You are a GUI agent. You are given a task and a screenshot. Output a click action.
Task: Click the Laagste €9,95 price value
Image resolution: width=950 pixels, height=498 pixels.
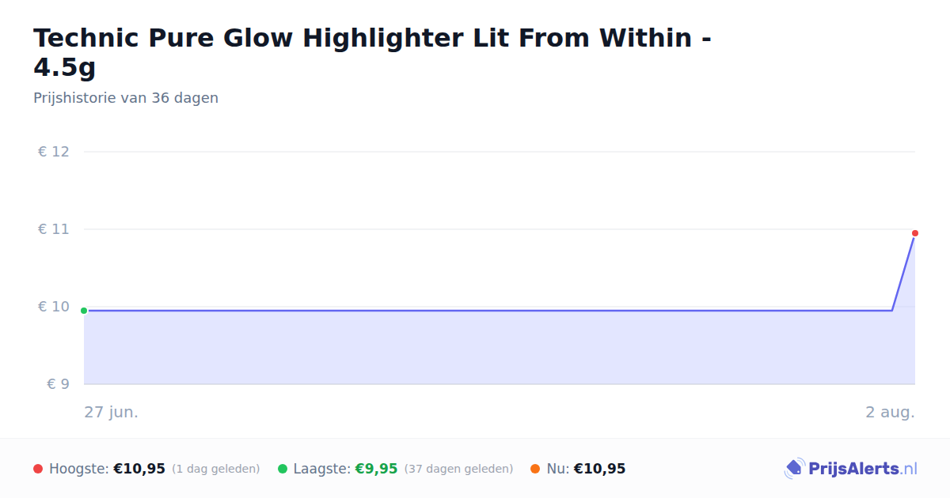(x=376, y=469)
